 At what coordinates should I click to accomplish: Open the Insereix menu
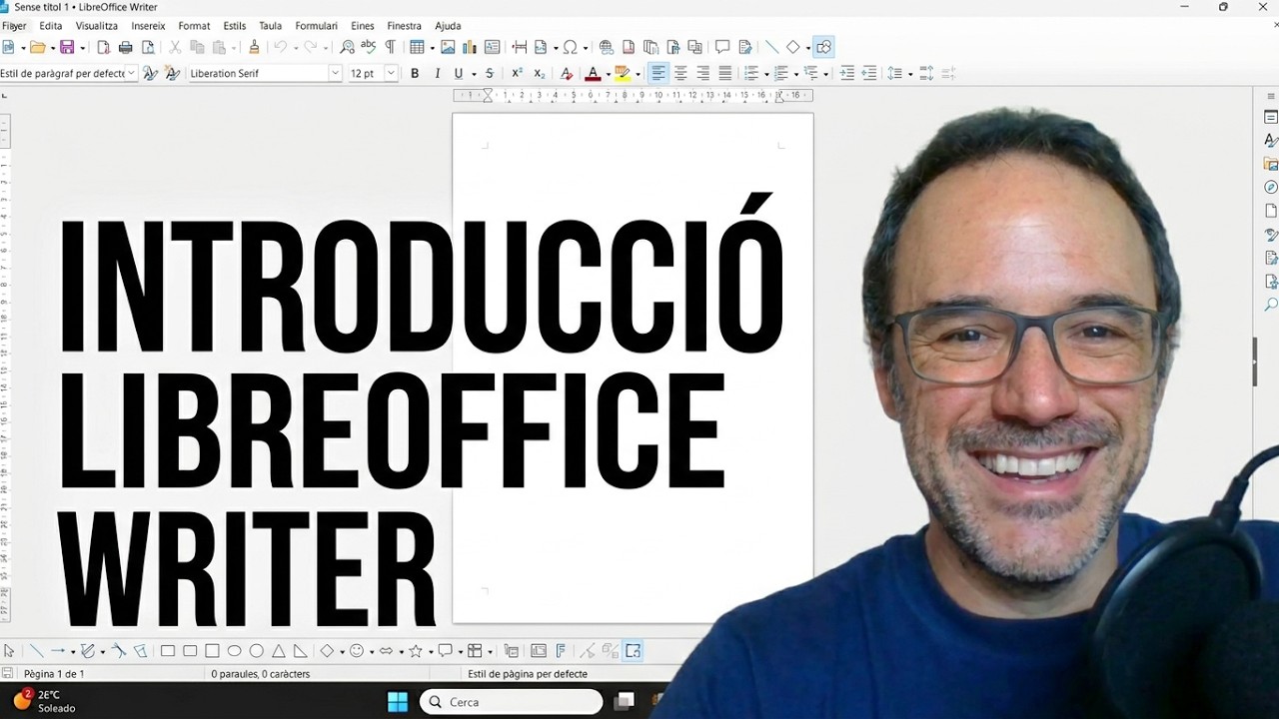[148, 25]
